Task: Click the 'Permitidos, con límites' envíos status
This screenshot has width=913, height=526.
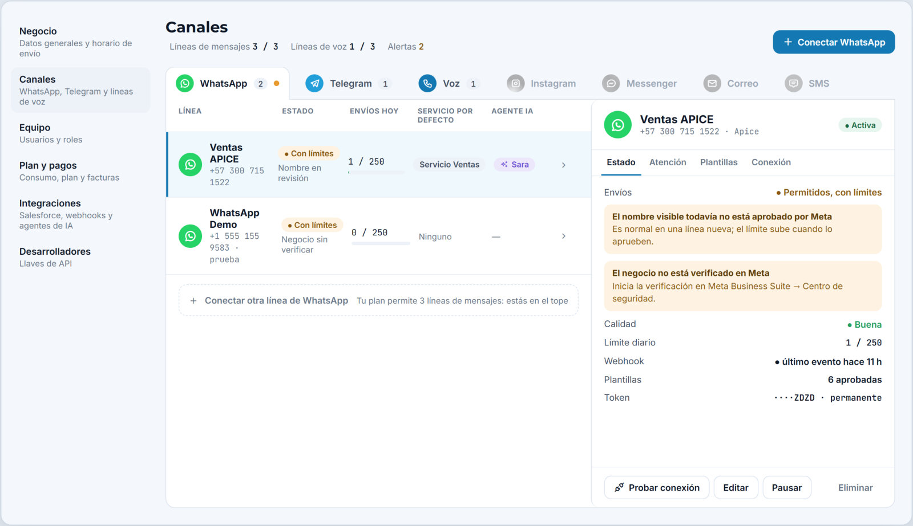Action: pos(829,193)
